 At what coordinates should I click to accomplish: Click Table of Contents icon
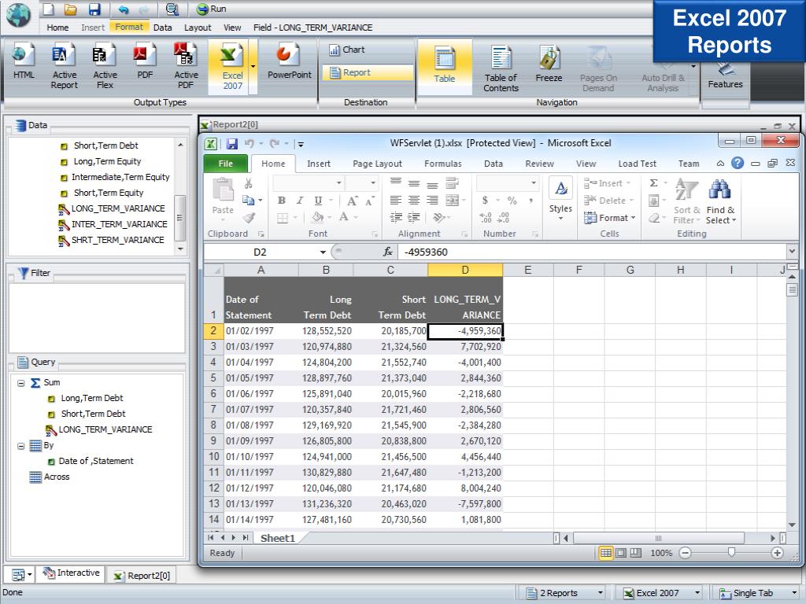(x=501, y=68)
